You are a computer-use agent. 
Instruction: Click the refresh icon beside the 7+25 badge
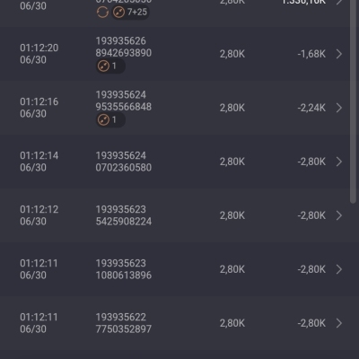pyautogui.click(x=102, y=13)
